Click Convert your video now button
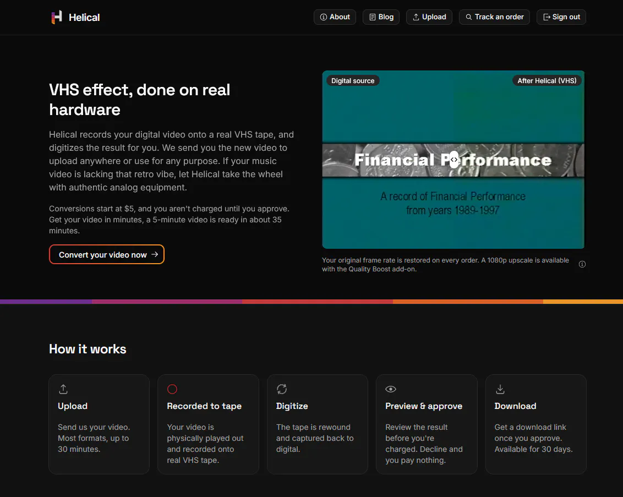The height and width of the screenshot is (497, 623). [x=107, y=254]
